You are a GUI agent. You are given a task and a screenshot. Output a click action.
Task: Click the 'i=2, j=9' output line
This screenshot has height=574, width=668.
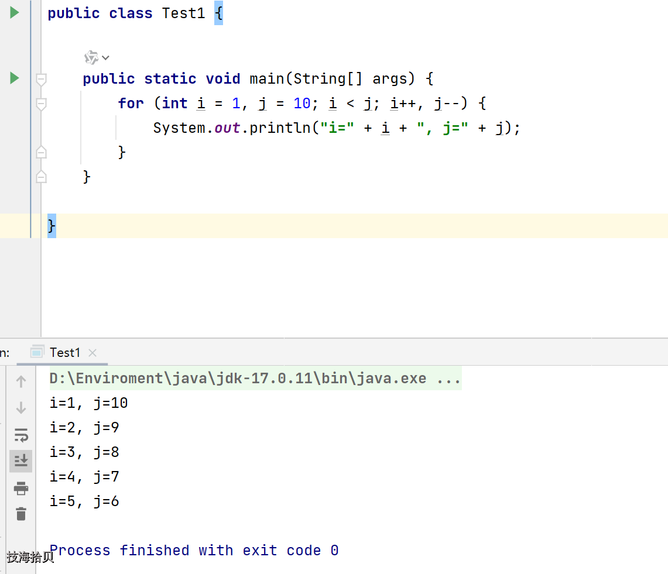coord(84,428)
